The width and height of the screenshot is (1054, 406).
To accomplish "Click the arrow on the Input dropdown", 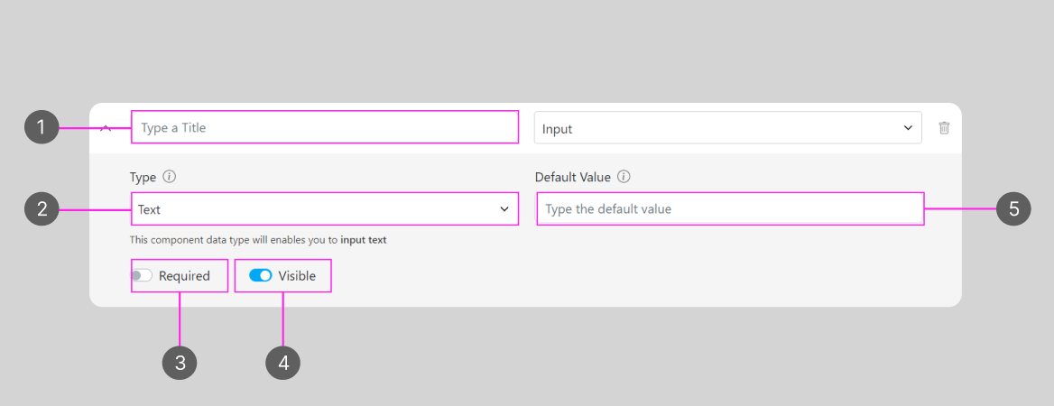I will tap(908, 128).
